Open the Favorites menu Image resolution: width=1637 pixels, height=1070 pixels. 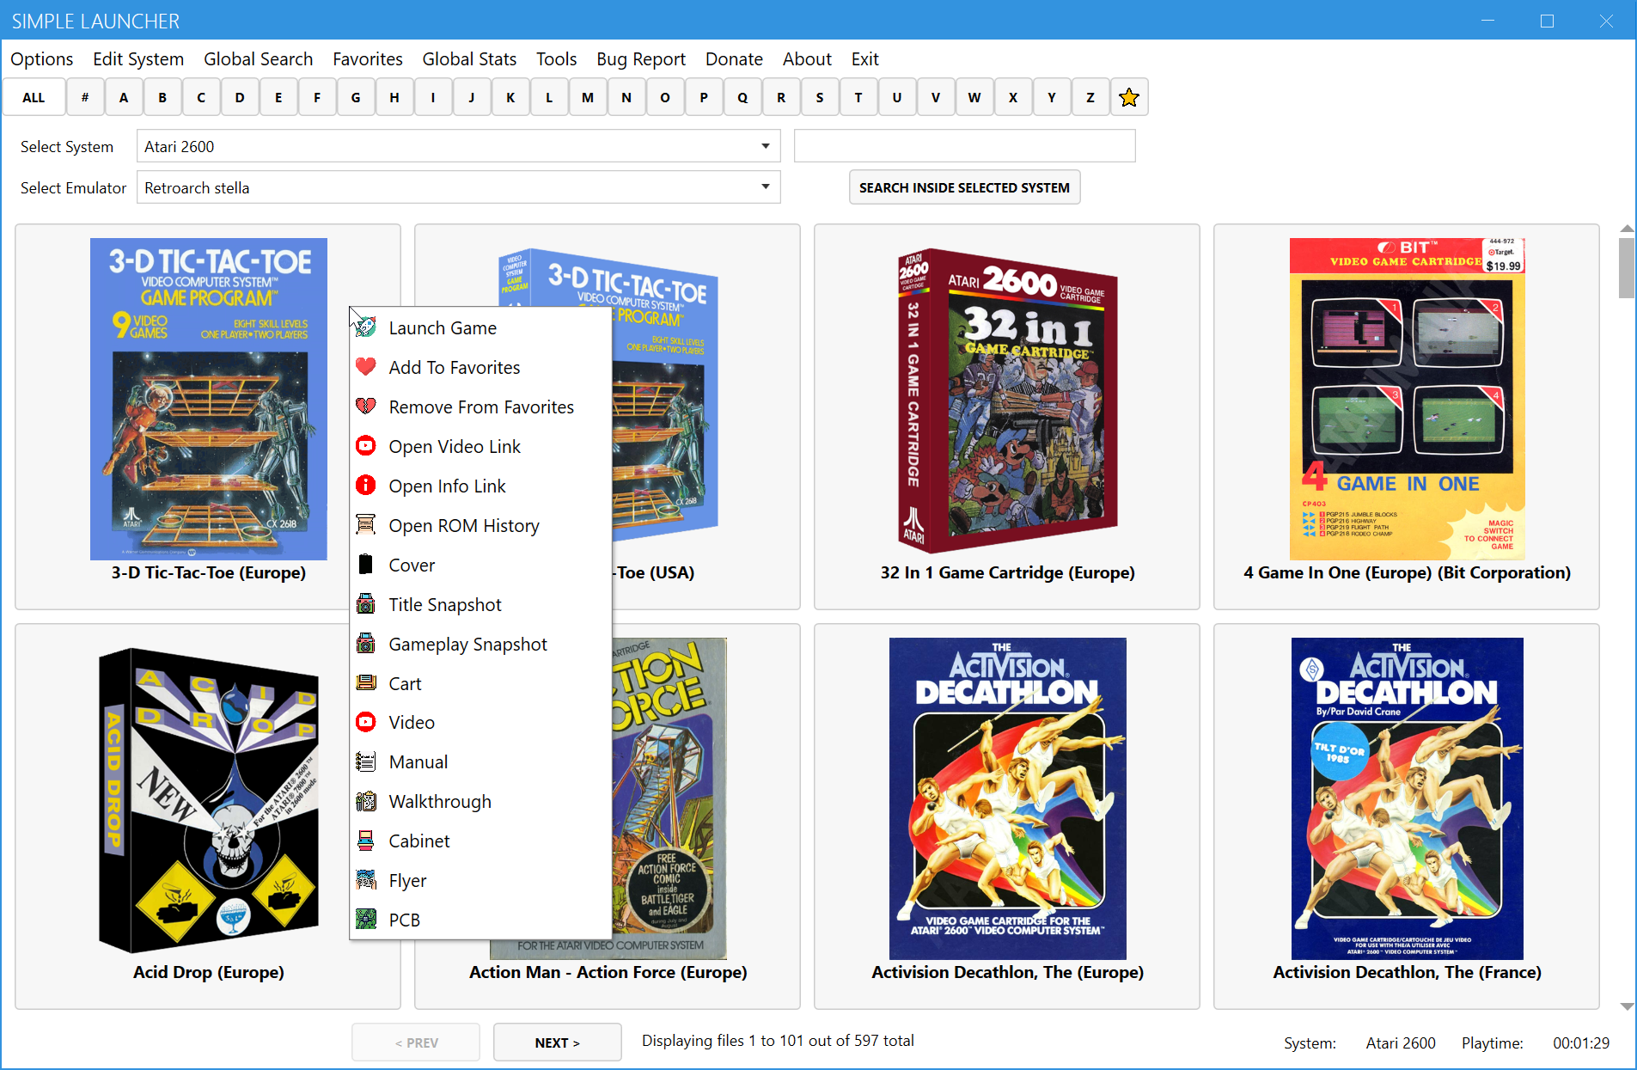[368, 59]
